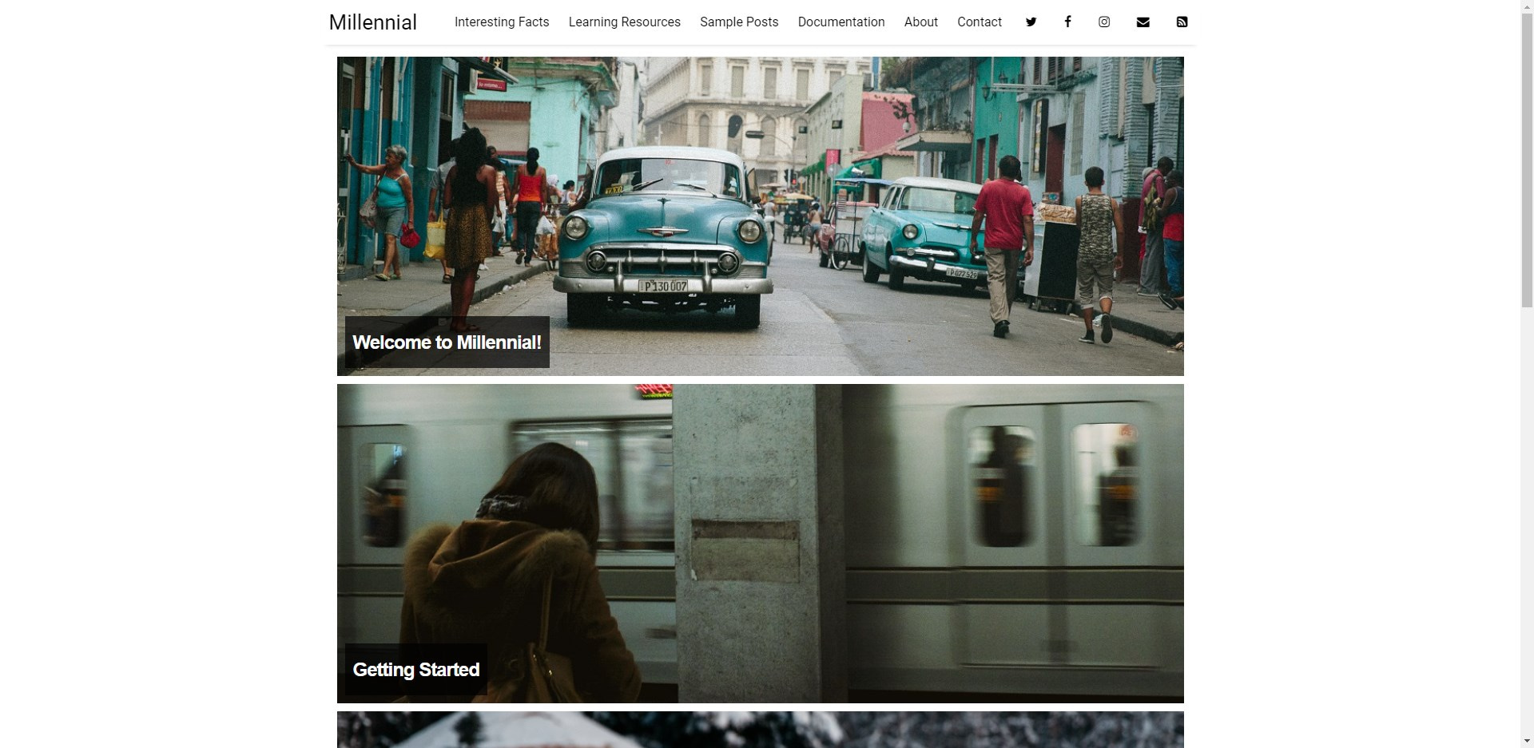Click the subway train post image

[x=761, y=544]
